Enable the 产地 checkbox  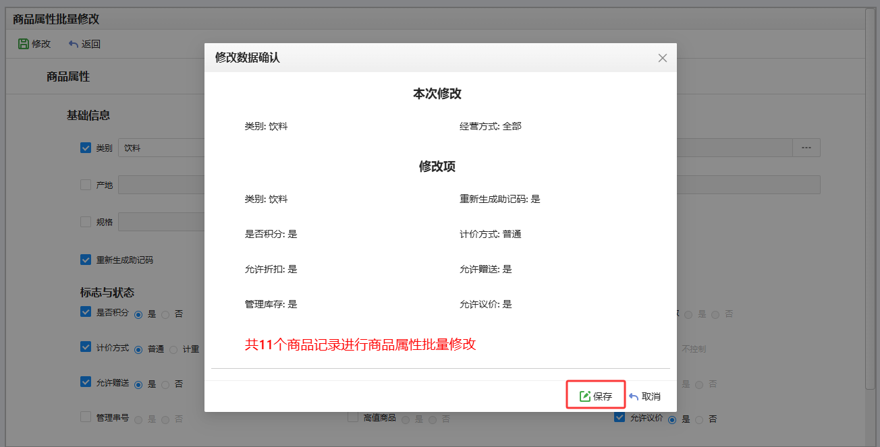(86, 185)
